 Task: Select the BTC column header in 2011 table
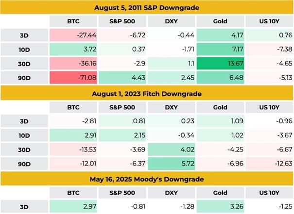click(73, 22)
